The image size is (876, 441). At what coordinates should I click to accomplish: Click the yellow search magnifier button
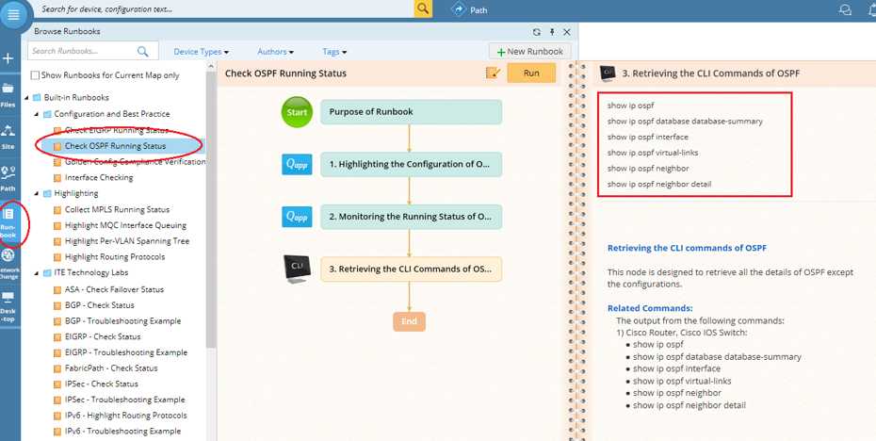[423, 8]
